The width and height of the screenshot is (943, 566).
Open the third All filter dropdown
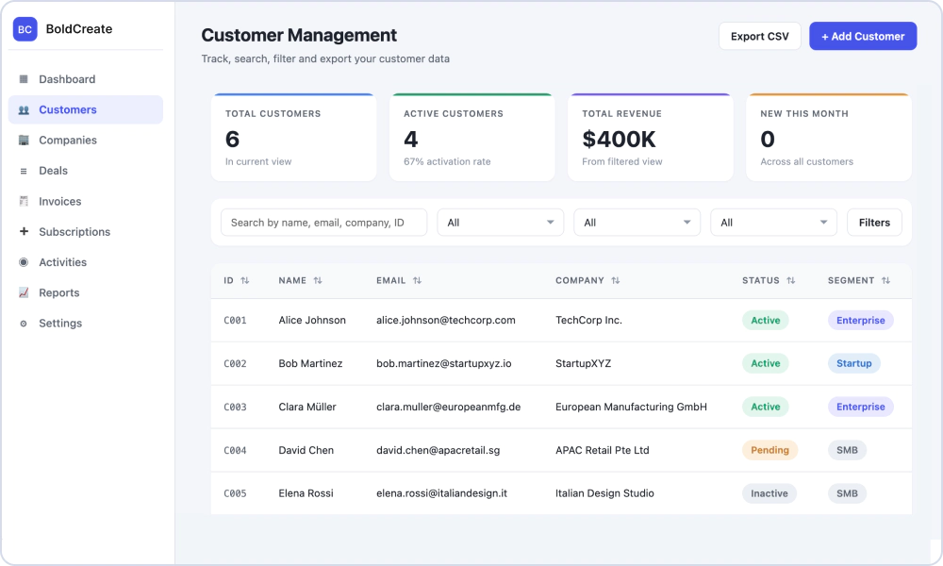(773, 223)
